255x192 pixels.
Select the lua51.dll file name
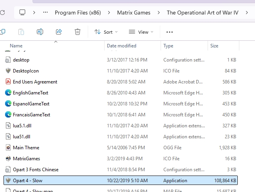coord(22,137)
